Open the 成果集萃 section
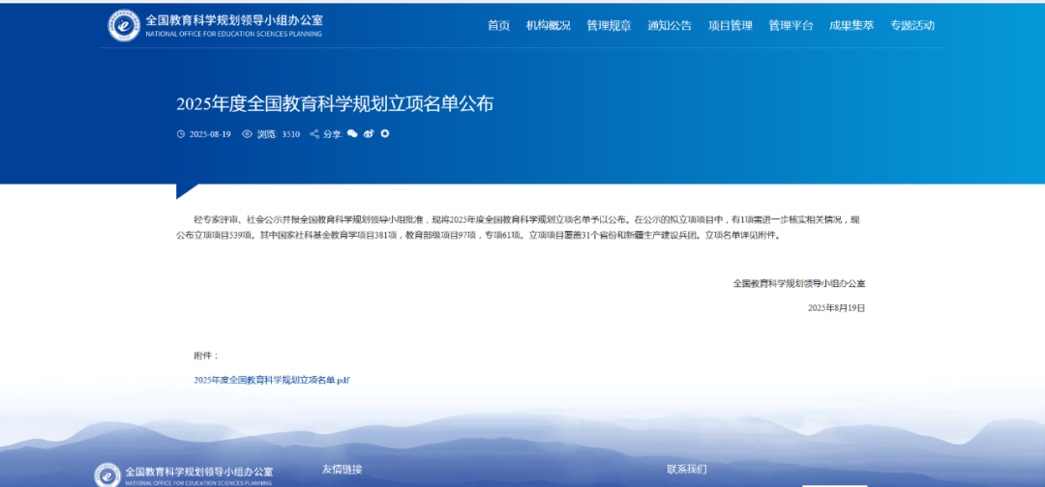 (x=851, y=26)
